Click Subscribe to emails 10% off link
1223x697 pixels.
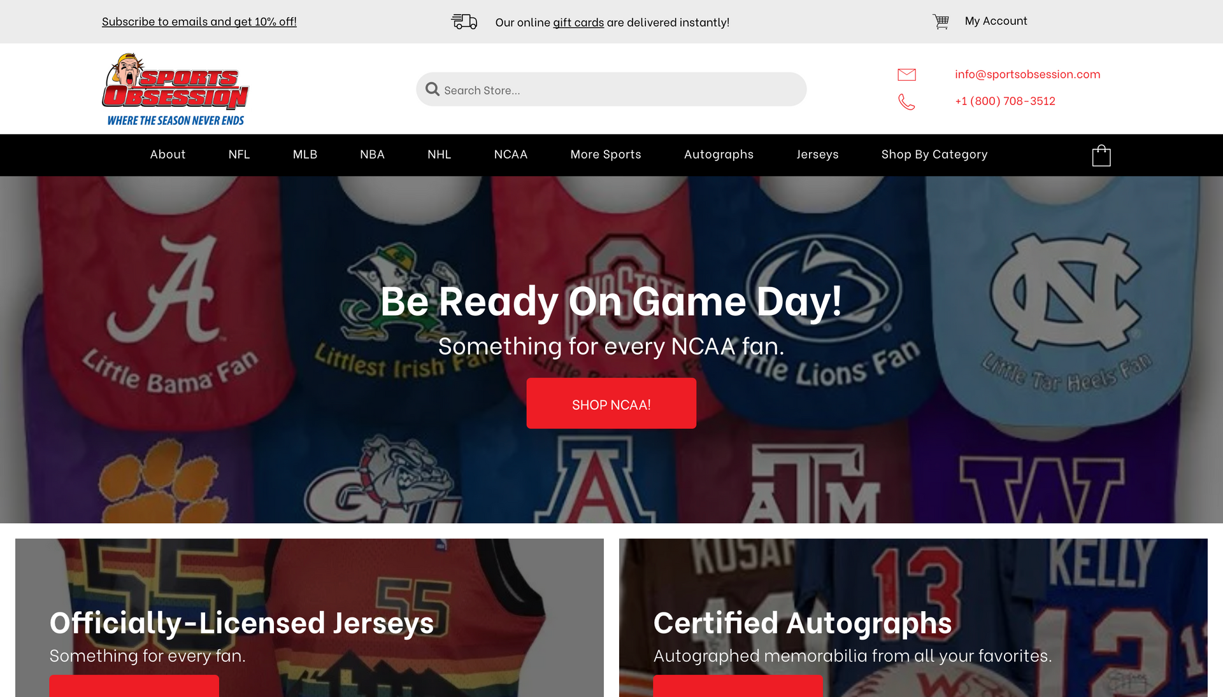199,22
